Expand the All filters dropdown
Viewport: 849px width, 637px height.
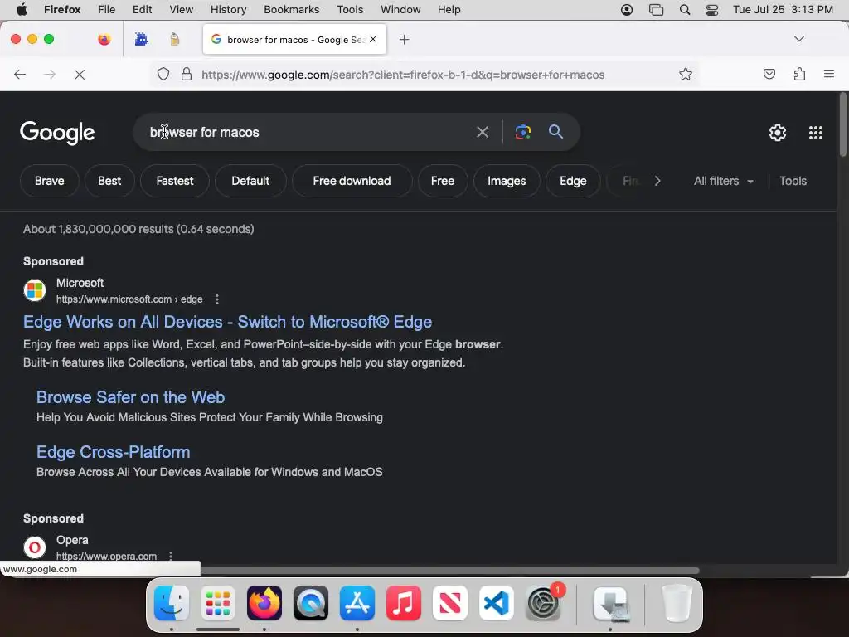pyautogui.click(x=723, y=181)
